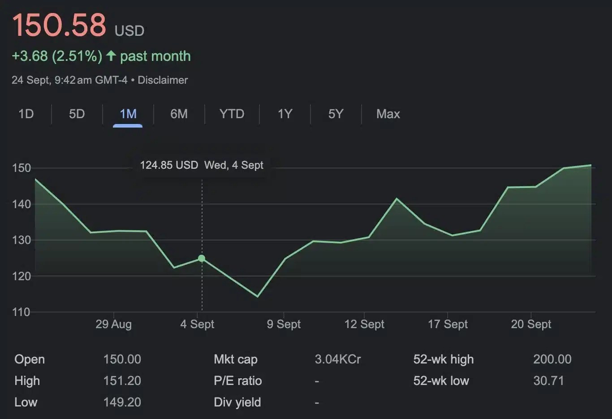The width and height of the screenshot is (612, 419).
Task: Click the Mkt cap value 3.04KCr
Action: click(x=338, y=359)
